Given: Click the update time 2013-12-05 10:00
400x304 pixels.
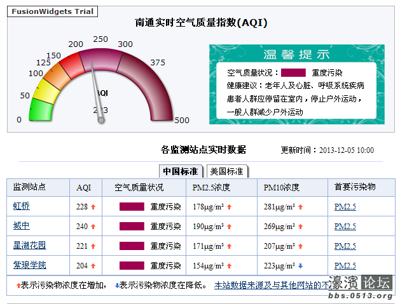Looking at the screenshot, I should coord(347,150).
